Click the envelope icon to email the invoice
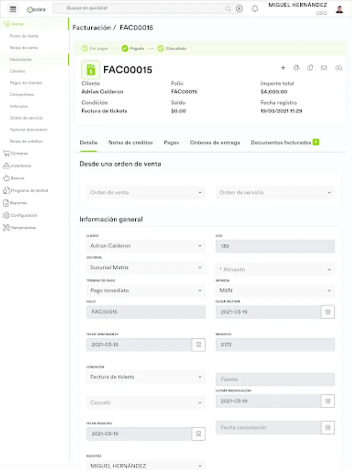The height and width of the screenshot is (470, 352). click(324, 68)
